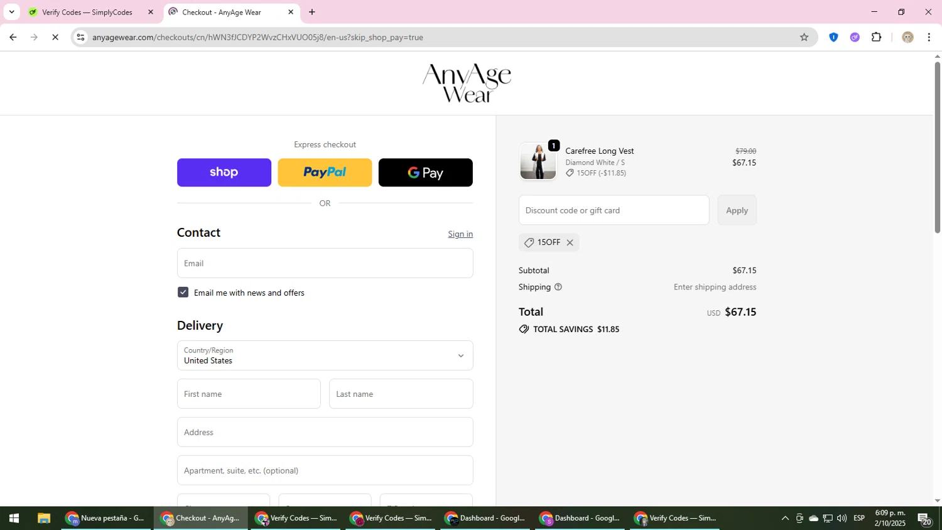Open the taskbar clock and date
The width and height of the screenshot is (942, 530).
click(x=890, y=518)
